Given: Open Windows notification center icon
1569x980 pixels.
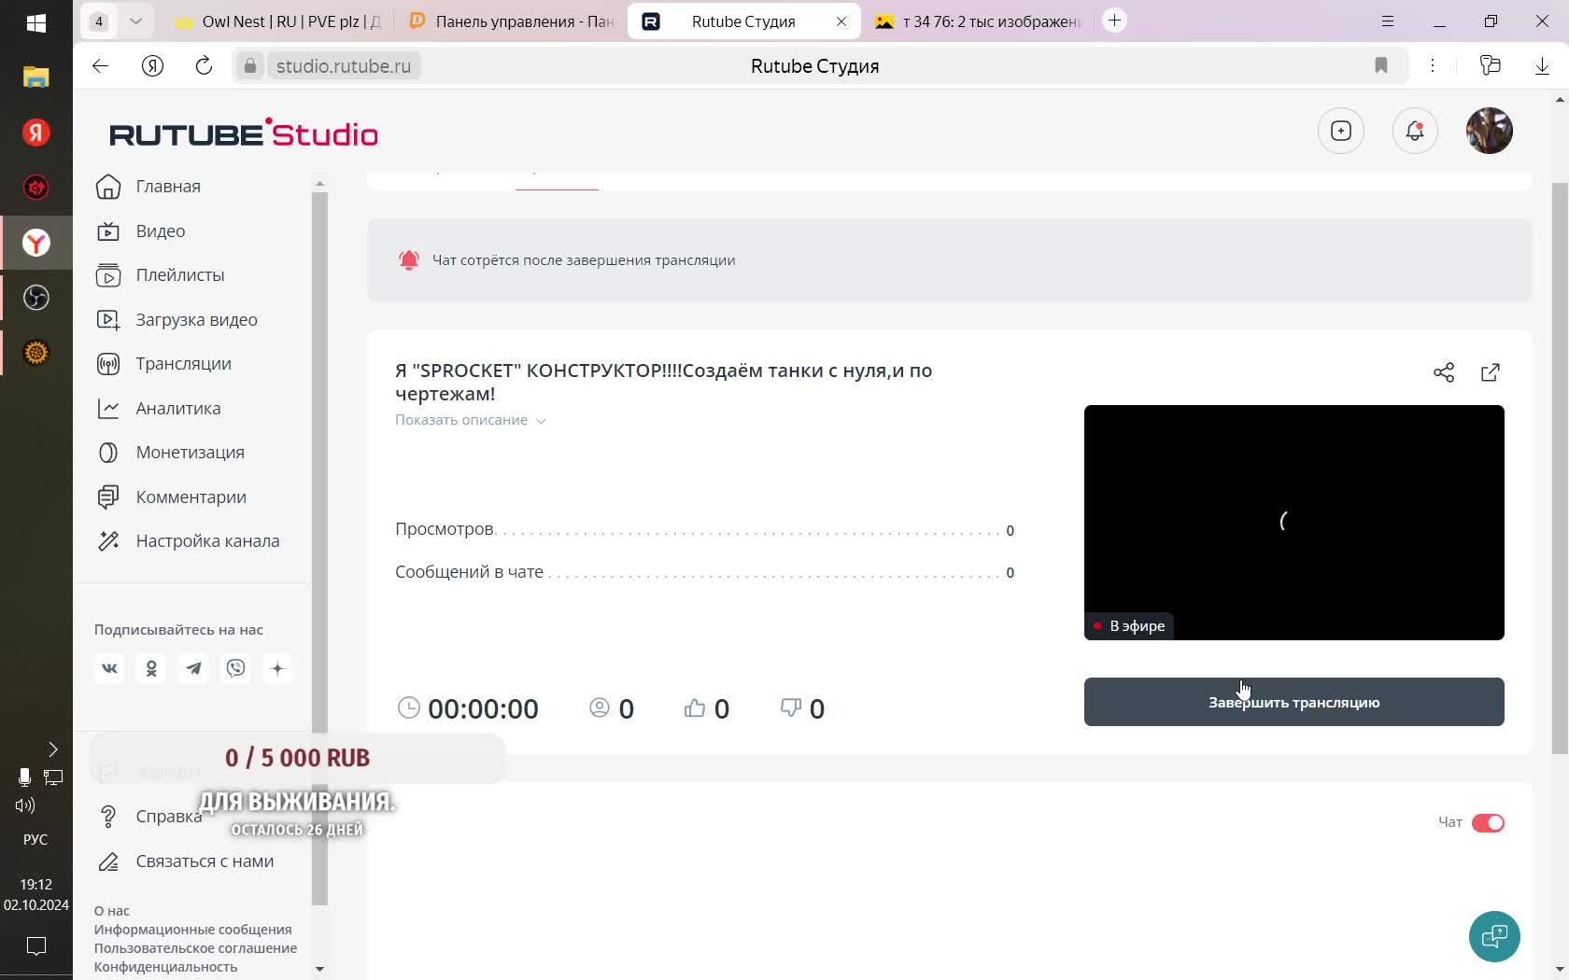Looking at the screenshot, I should [36, 946].
